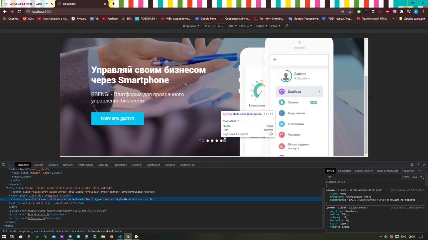Switch to the Sources tab
428x240 pixels.
tap(53, 165)
